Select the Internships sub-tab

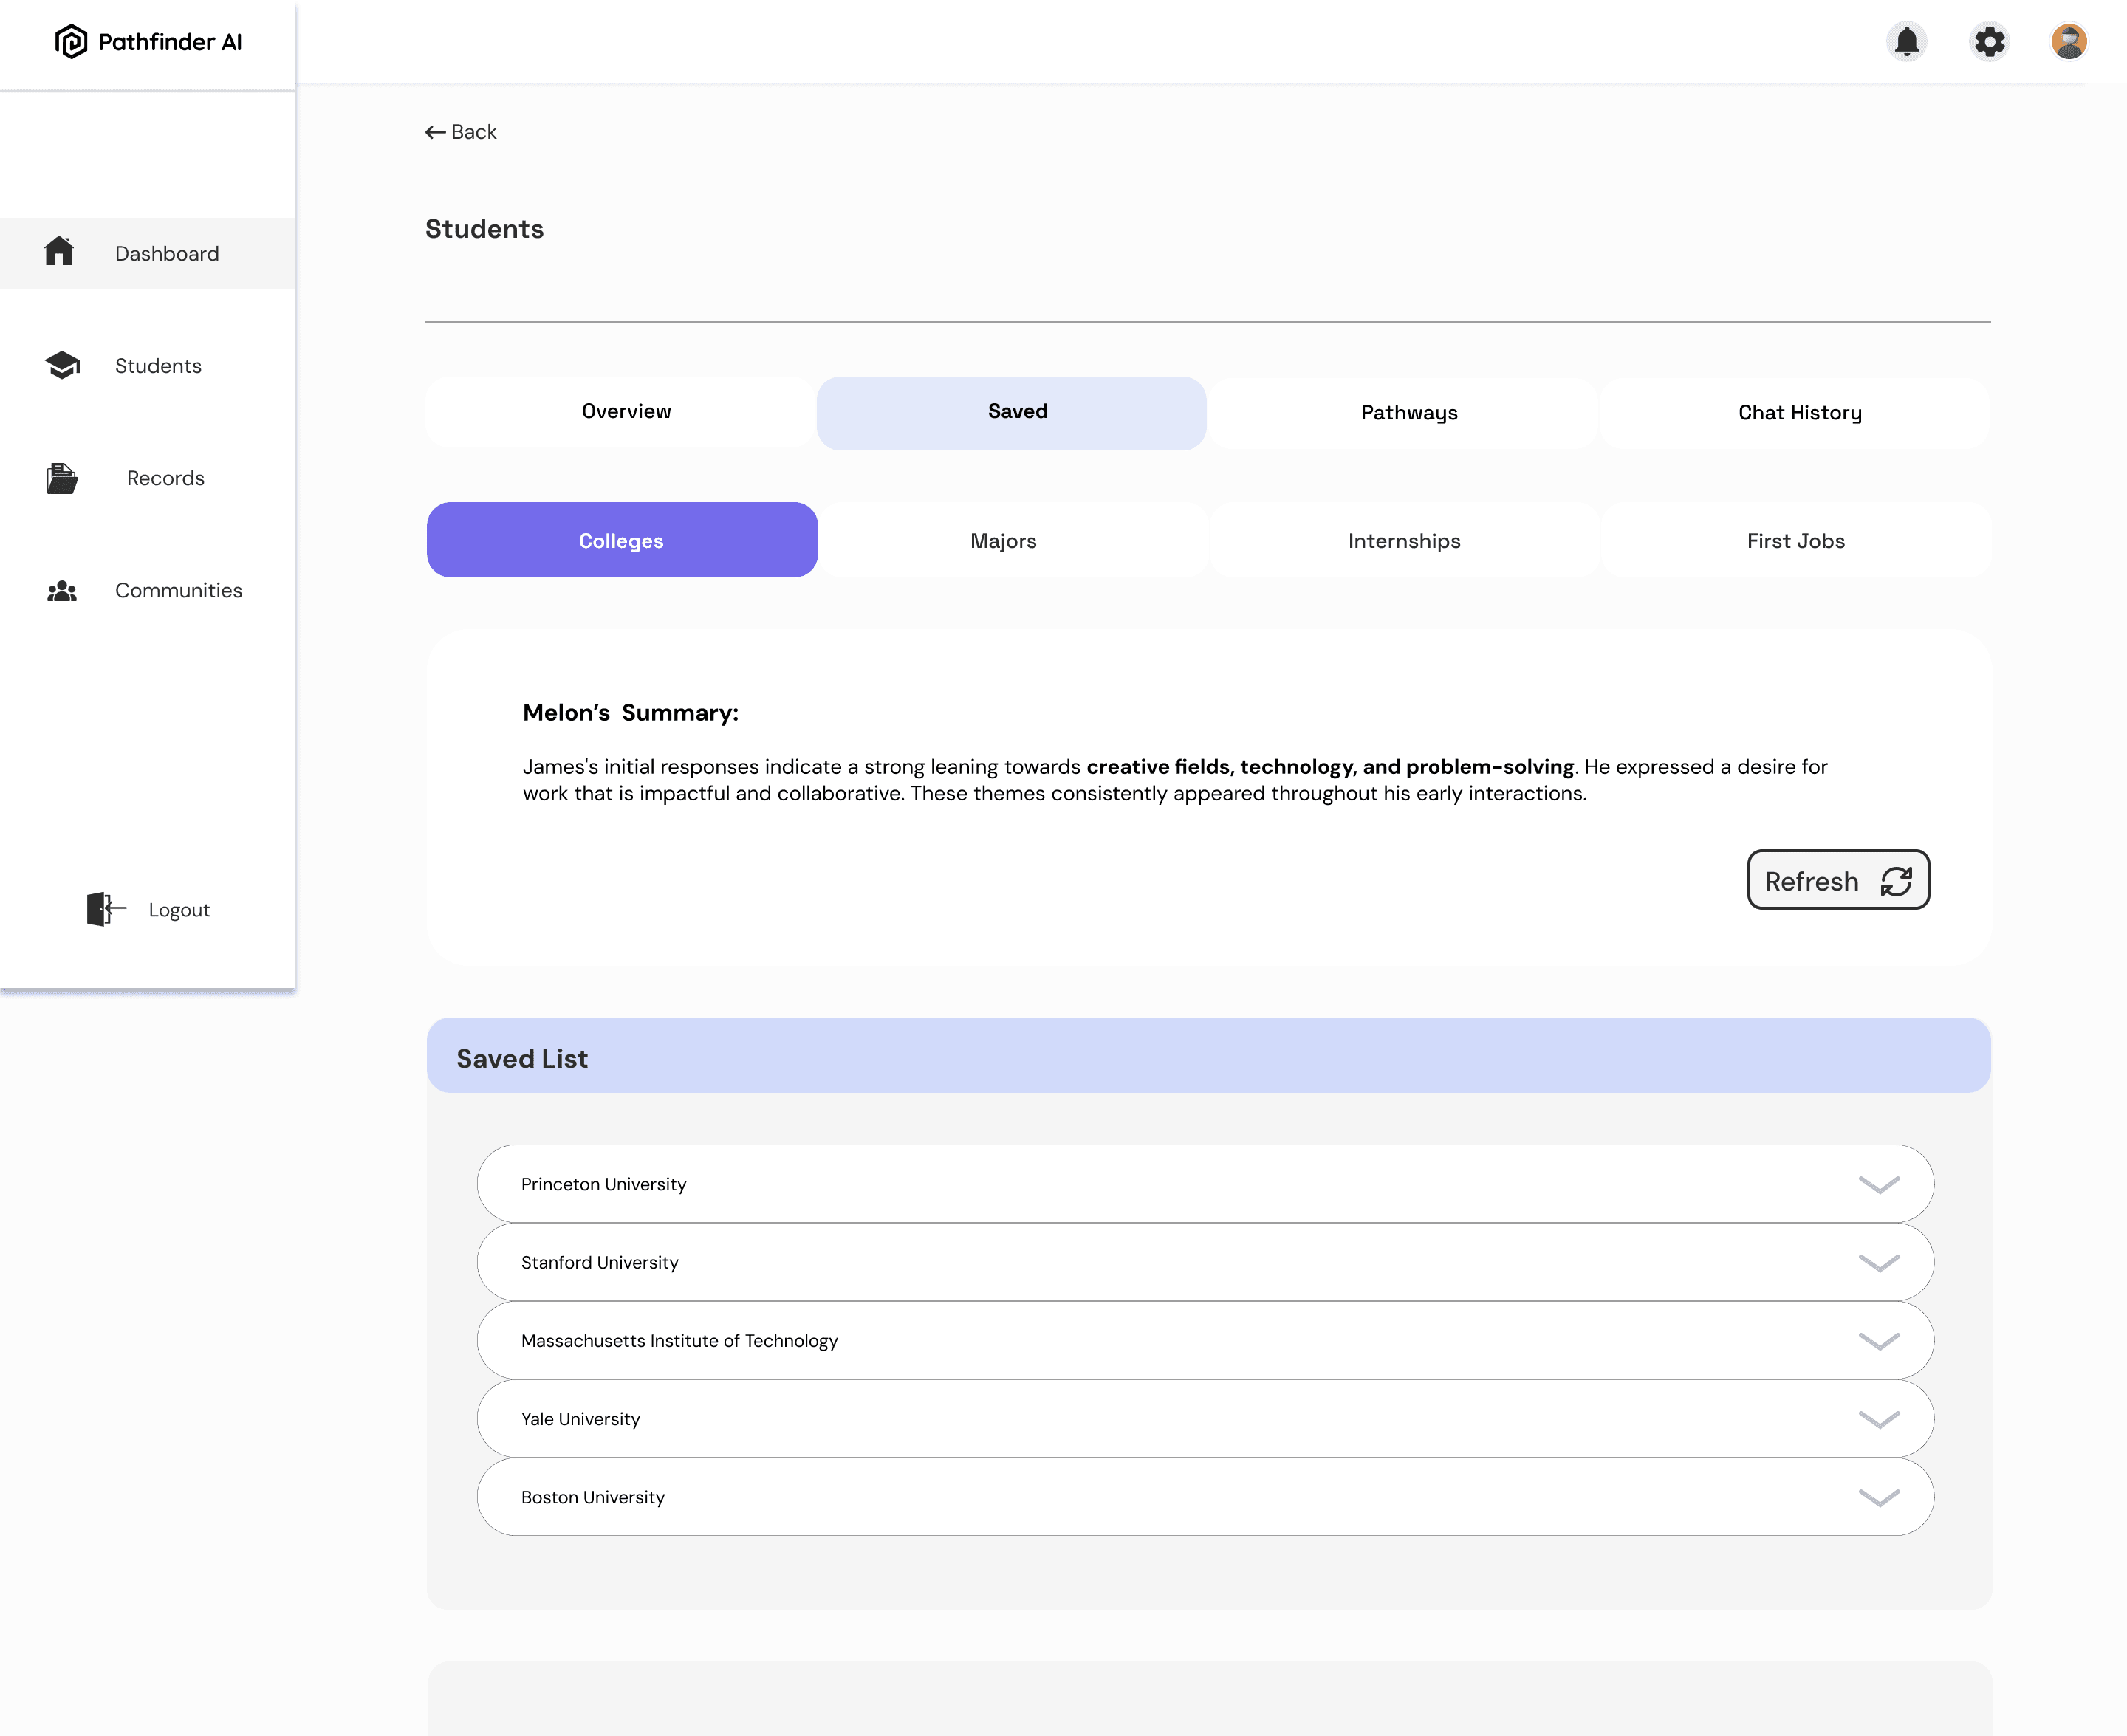point(1403,541)
